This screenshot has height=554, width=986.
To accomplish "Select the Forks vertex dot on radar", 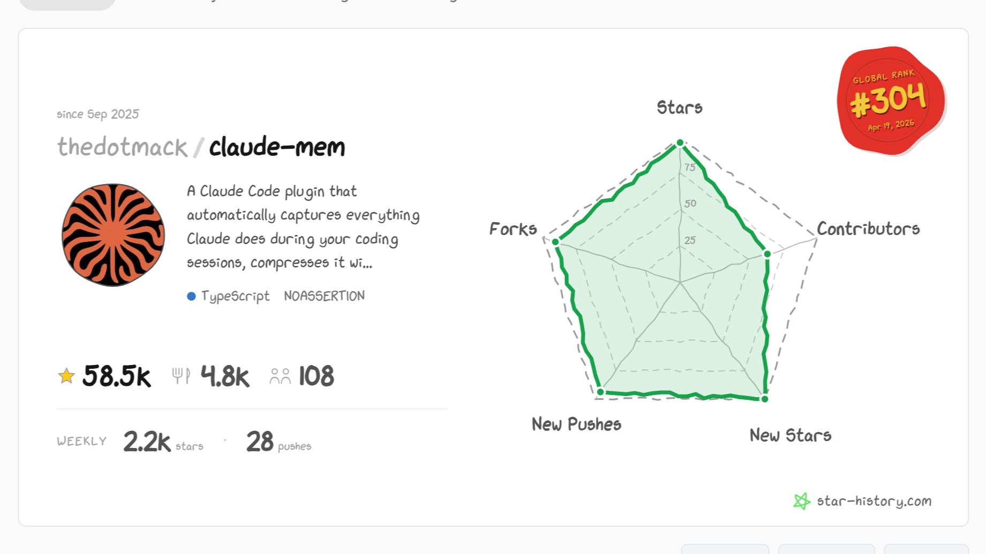I will [556, 242].
